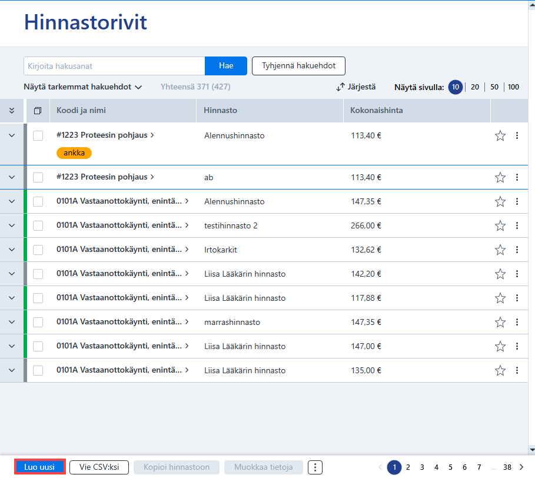Tick the marrashinnasto row checkbox
This screenshot has width=535, height=478.
[x=38, y=322]
